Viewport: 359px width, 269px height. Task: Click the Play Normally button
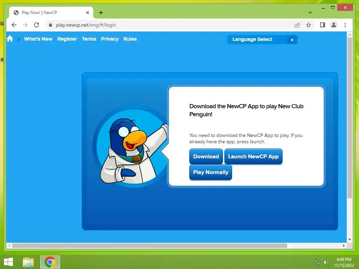[211, 172]
